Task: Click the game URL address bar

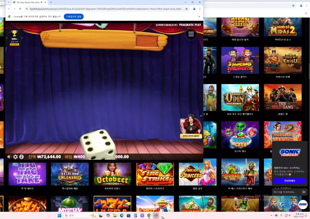Action: tap(106, 9)
